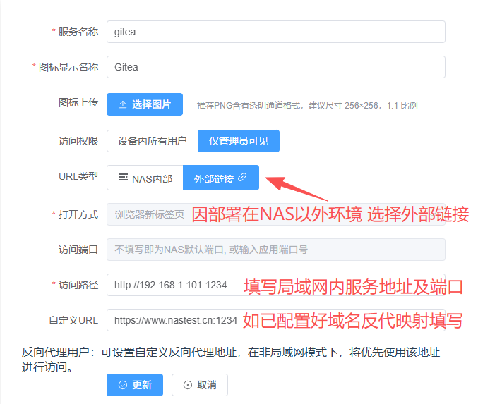Viewport: 478px width, 404px height.
Task: Click the 图标上传 label
Action: 78,103
